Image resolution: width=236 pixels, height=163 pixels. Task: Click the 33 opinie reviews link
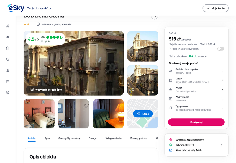point(45,41)
